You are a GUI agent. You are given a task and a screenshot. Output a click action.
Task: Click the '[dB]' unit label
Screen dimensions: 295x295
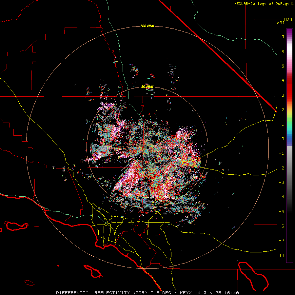[280, 23]
